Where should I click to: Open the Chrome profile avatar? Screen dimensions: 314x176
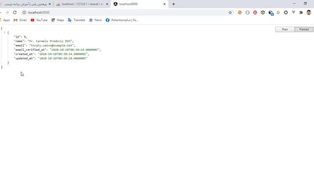(309, 12)
